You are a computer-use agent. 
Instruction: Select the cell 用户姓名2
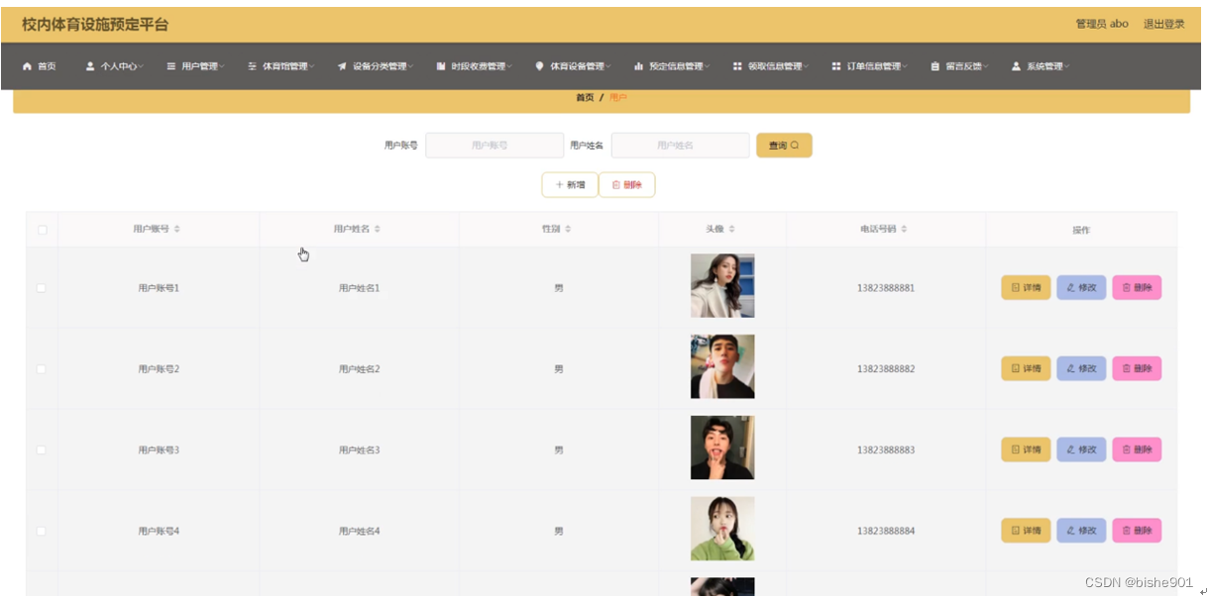[x=359, y=369]
